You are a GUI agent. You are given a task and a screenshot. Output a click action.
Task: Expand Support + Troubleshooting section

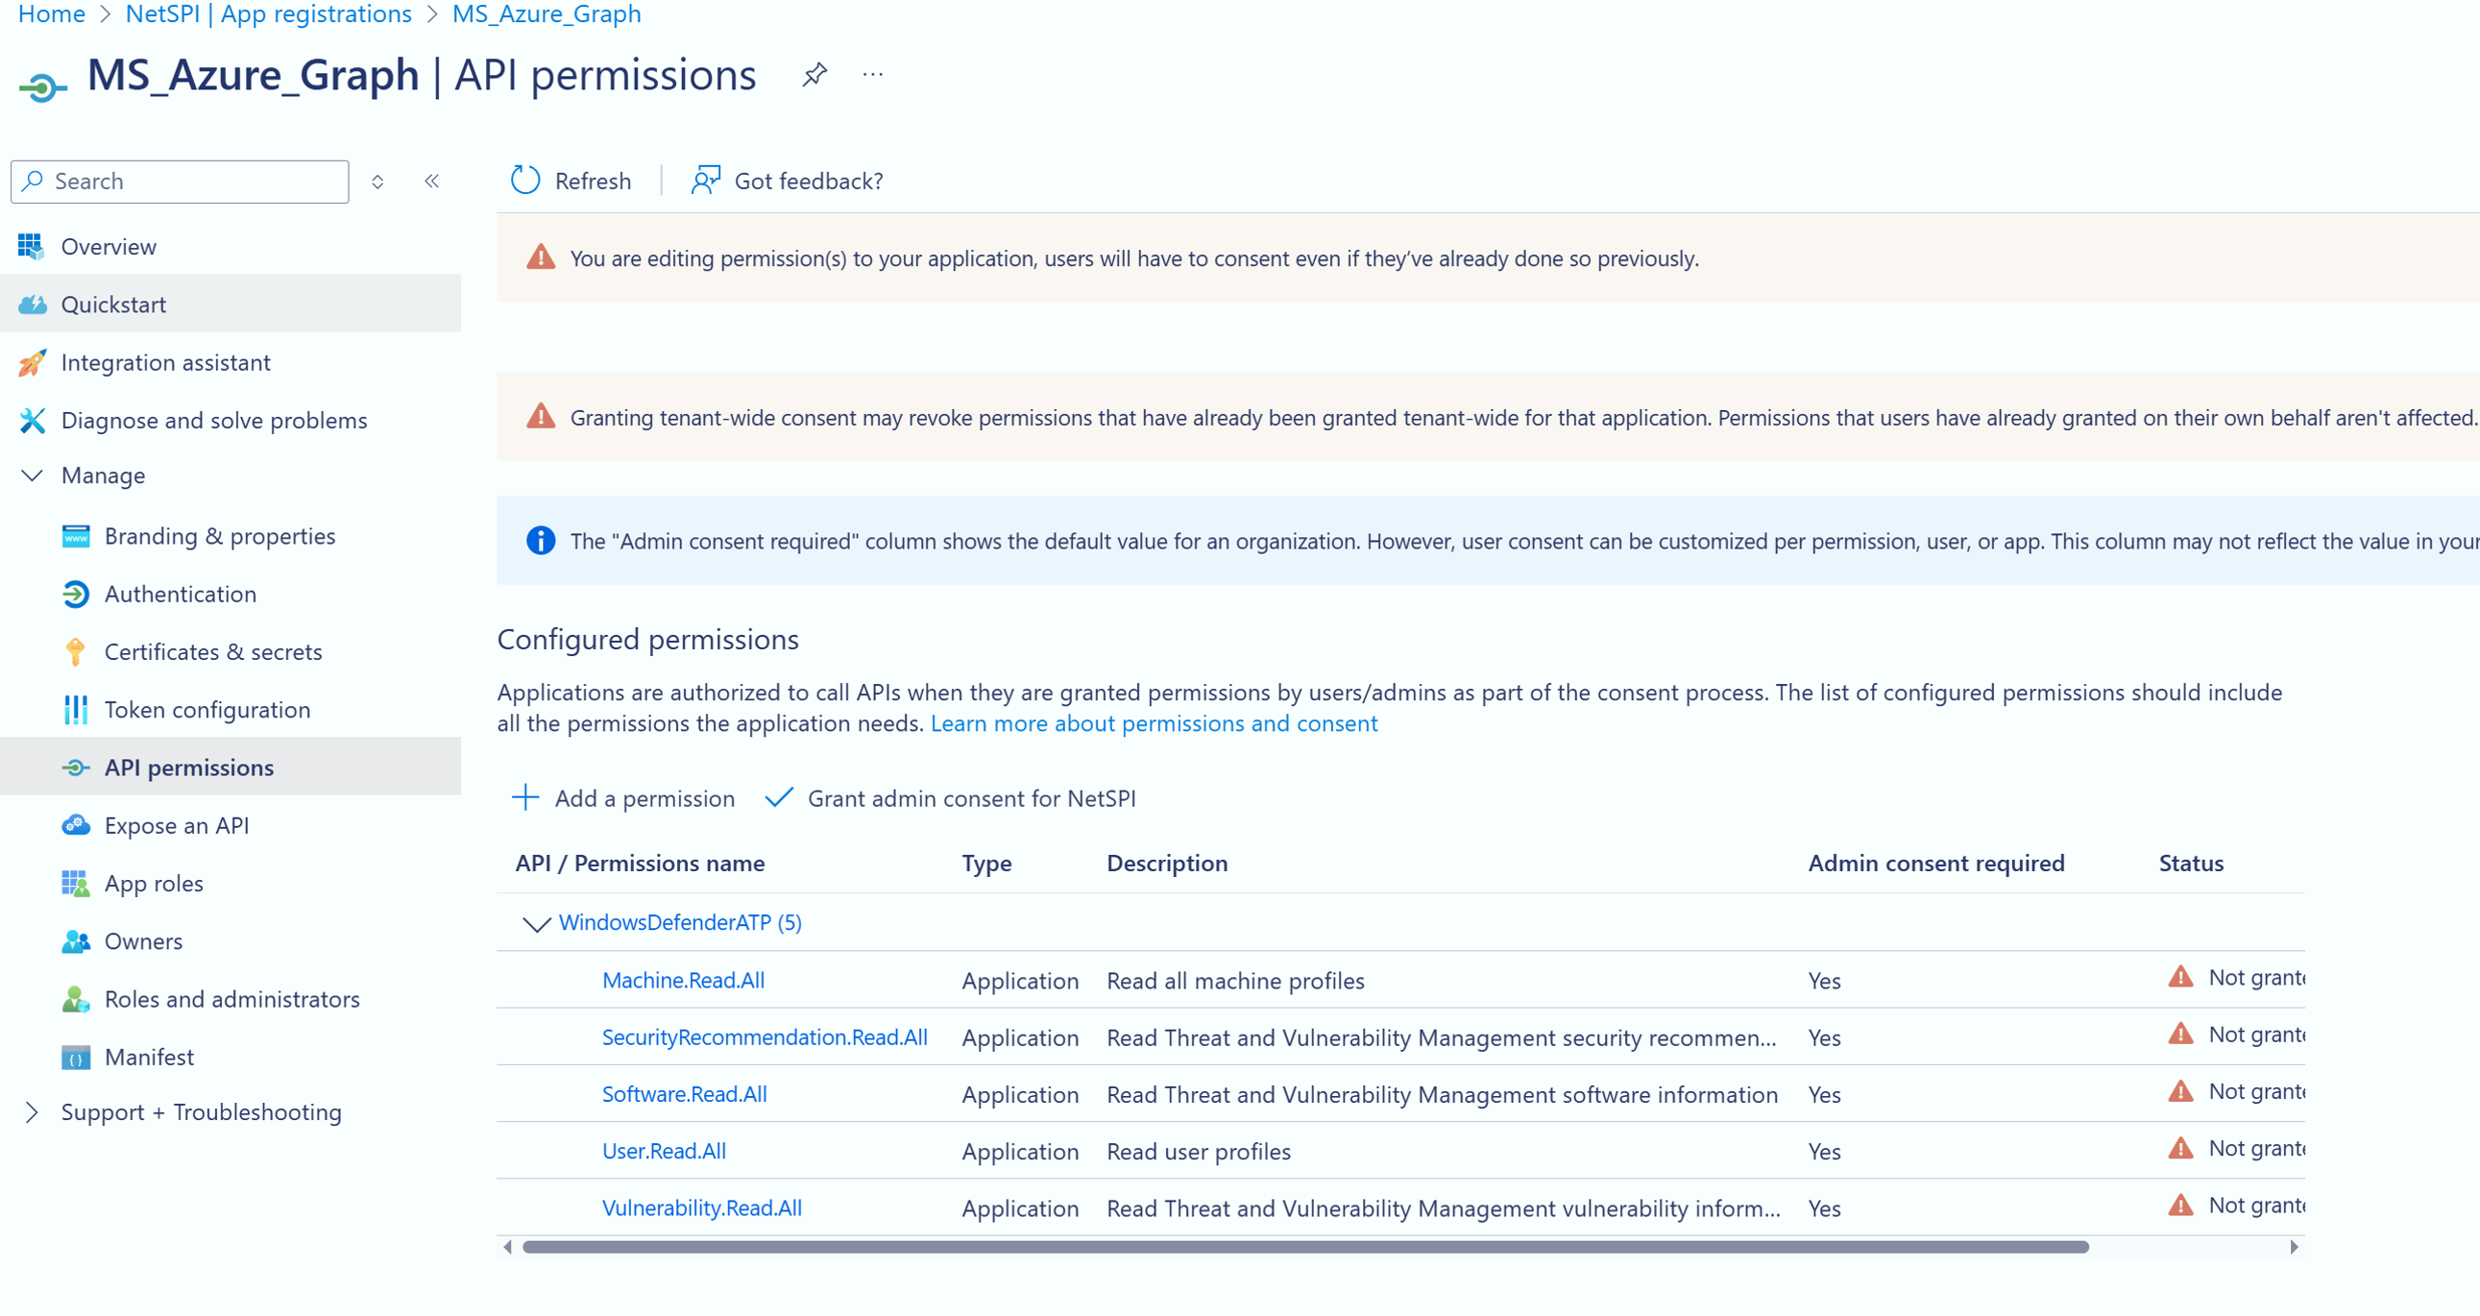(x=32, y=1112)
